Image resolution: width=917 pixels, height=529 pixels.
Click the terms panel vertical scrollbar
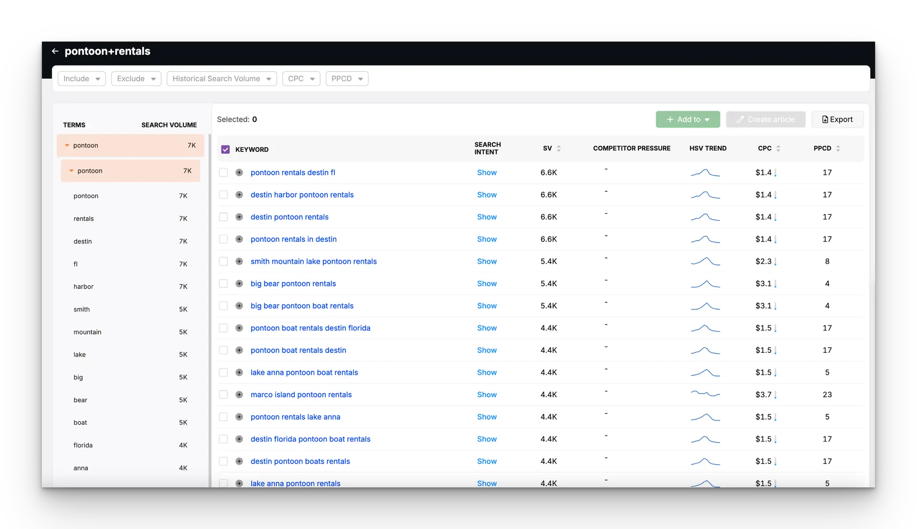click(210, 310)
